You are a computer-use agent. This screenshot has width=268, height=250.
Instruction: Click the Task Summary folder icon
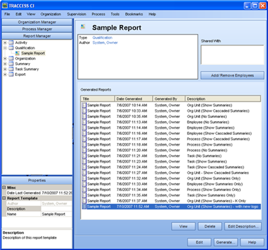(x=11, y=69)
